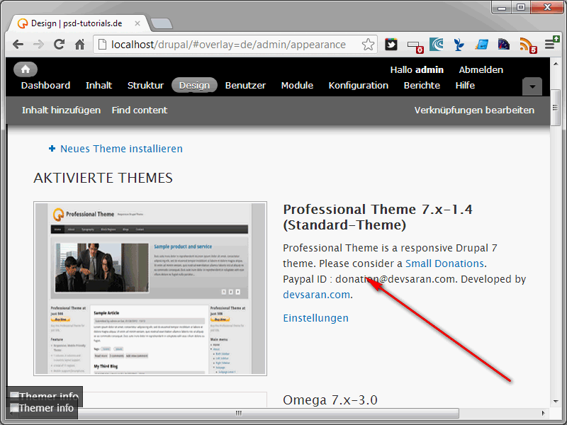The image size is (567, 425).
Task: Open the Chrome main menu icon
Action: (x=552, y=44)
